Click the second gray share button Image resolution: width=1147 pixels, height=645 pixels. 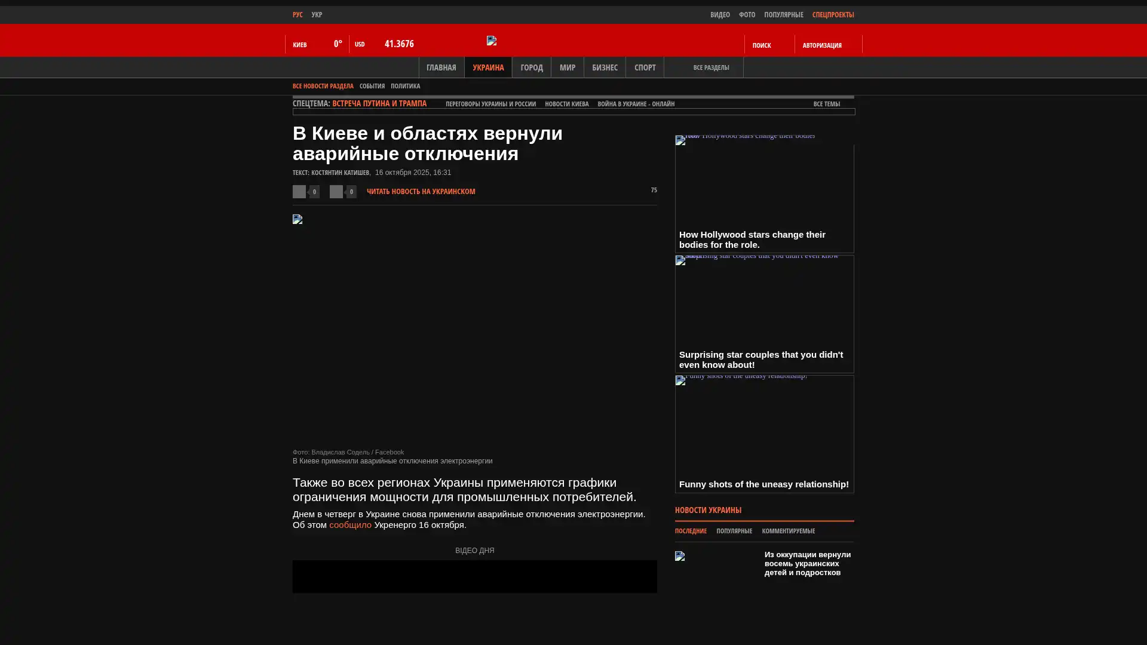336,191
